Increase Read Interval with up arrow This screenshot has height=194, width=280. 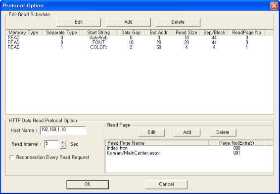point(62,142)
